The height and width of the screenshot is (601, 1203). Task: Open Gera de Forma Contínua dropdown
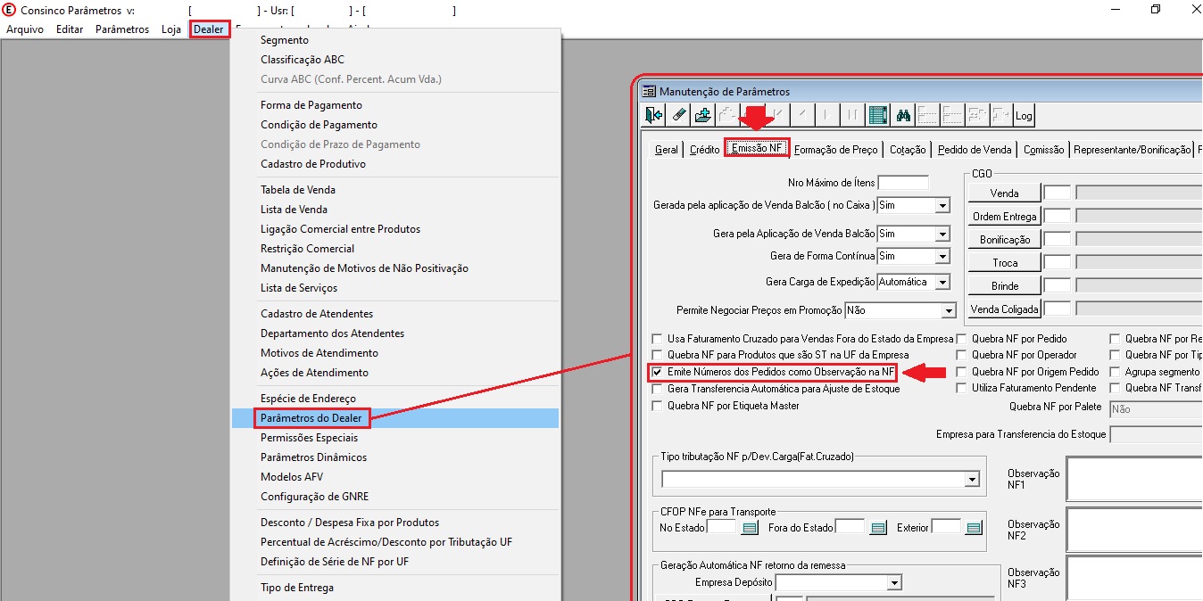[x=942, y=256]
